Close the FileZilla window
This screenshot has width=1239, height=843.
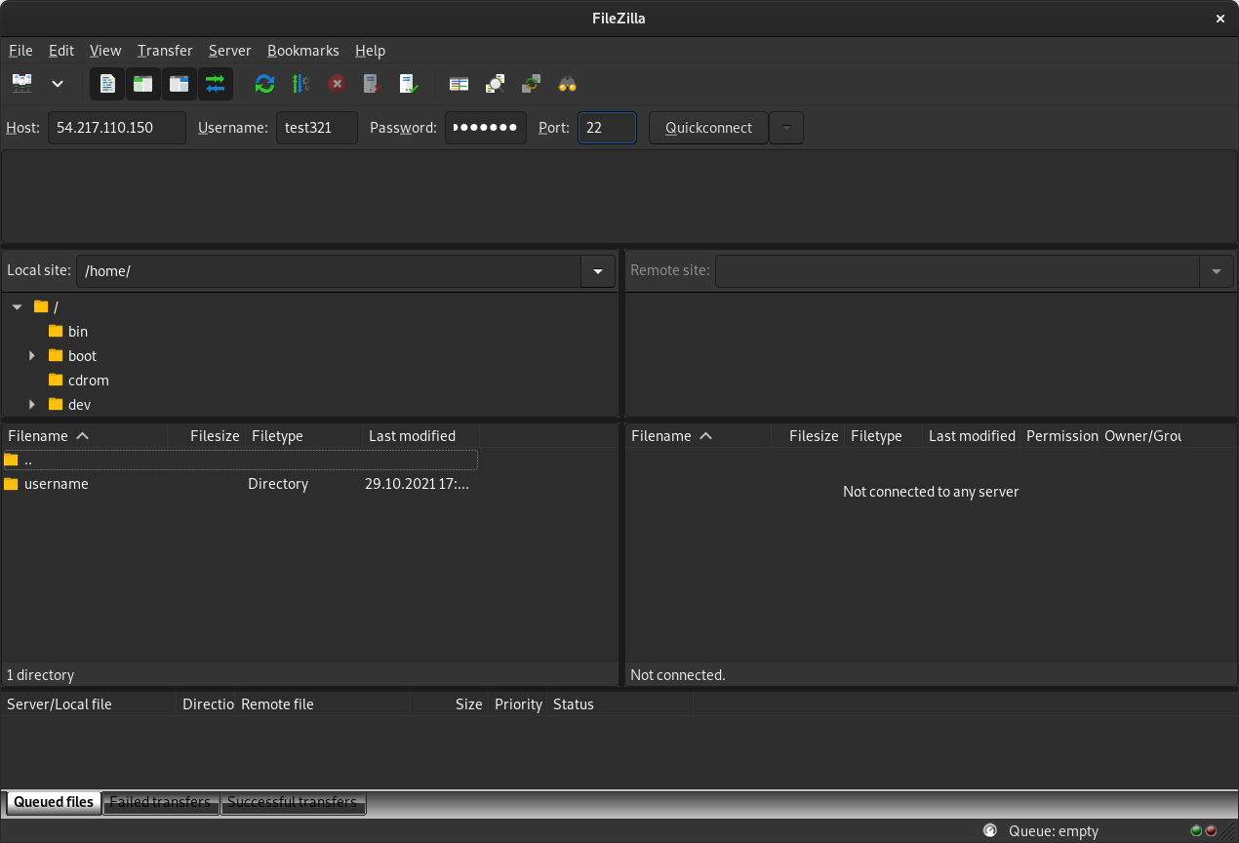click(1219, 19)
